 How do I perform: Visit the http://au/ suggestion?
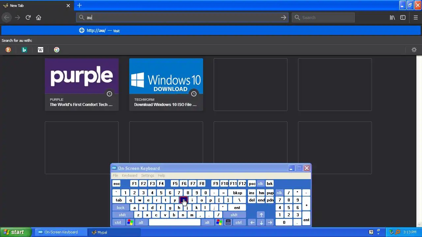click(211, 31)
